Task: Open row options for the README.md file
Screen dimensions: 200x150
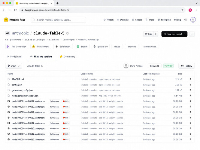Action: (x=190, y=79)
